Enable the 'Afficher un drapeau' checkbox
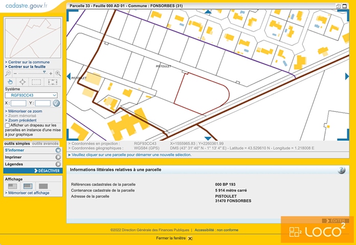The image size is (356, 245). [7, 125]
